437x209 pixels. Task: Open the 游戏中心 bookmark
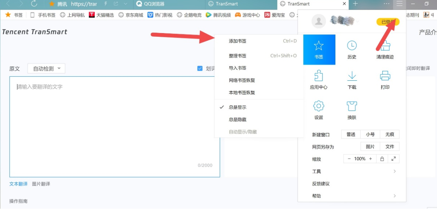(248, 15)
